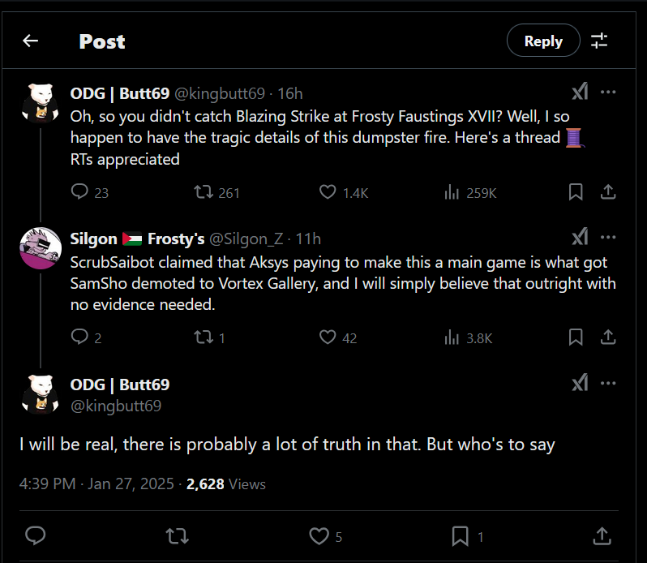Bookmark the first thread post

(576, 192)
